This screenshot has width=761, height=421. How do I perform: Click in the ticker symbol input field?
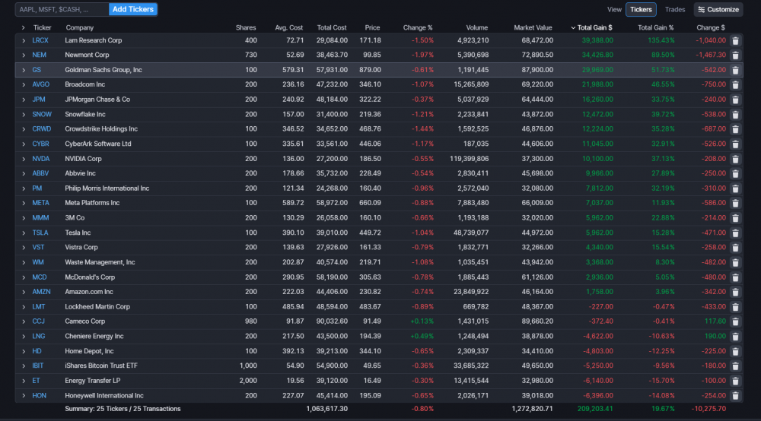[x=61, y=10]
